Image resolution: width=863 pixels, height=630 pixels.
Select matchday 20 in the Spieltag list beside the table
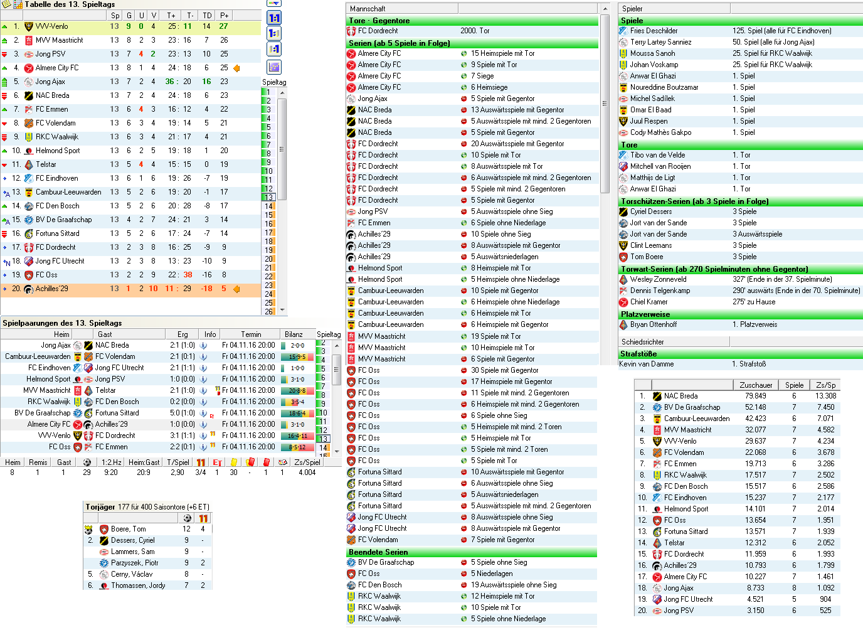pyautogui.click(x=268, y=259)
